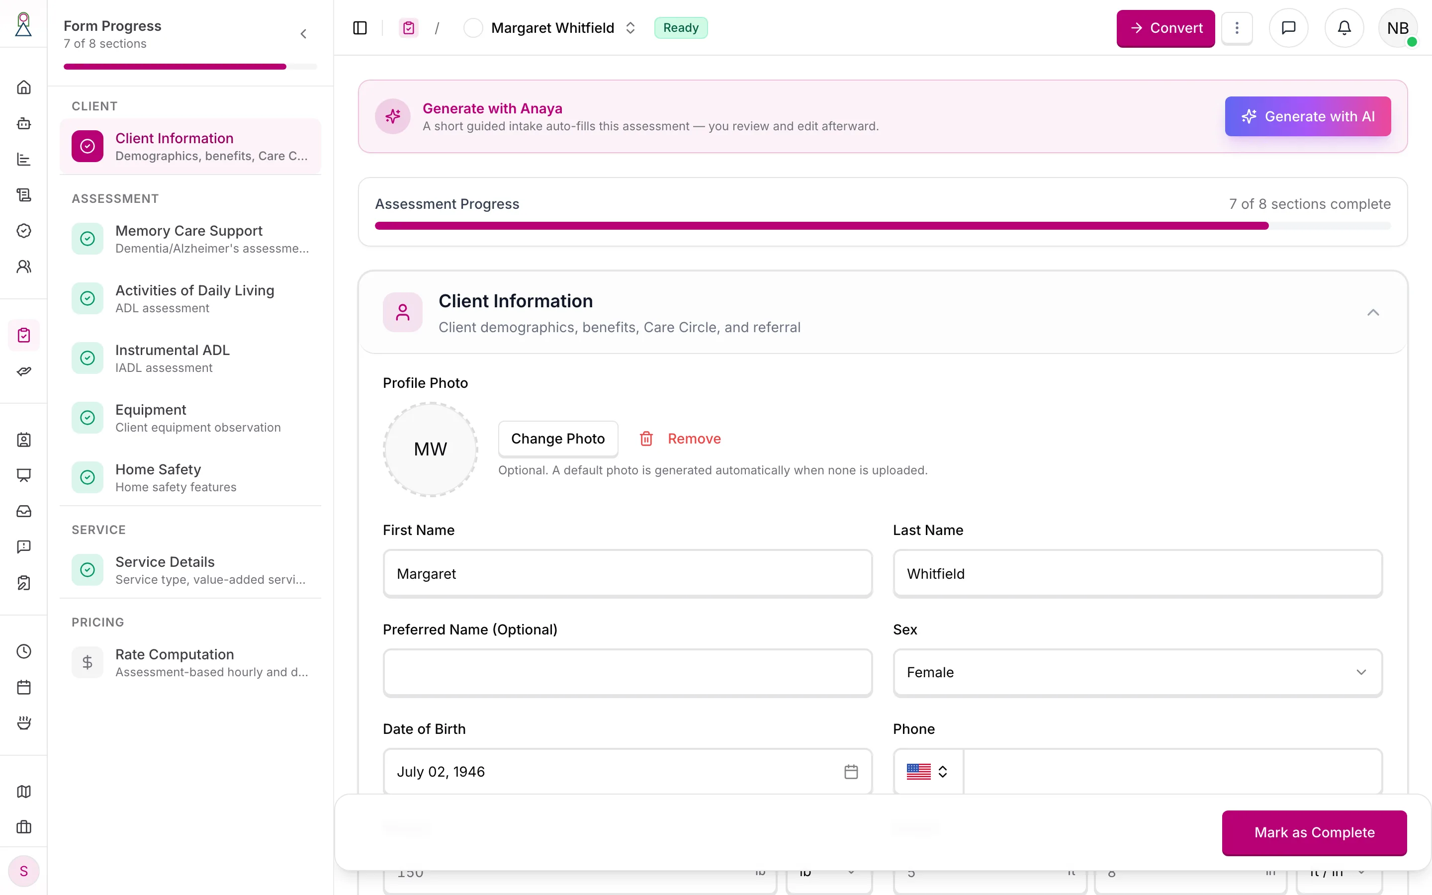This screenshot has height=895, width=1432.
Task: Remove the profile photo
Action: click(x=680, y=439)
